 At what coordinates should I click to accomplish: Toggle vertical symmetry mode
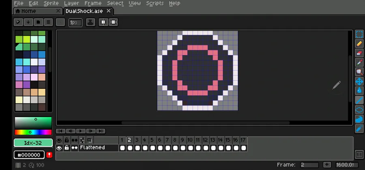click(x=103, y=22)
